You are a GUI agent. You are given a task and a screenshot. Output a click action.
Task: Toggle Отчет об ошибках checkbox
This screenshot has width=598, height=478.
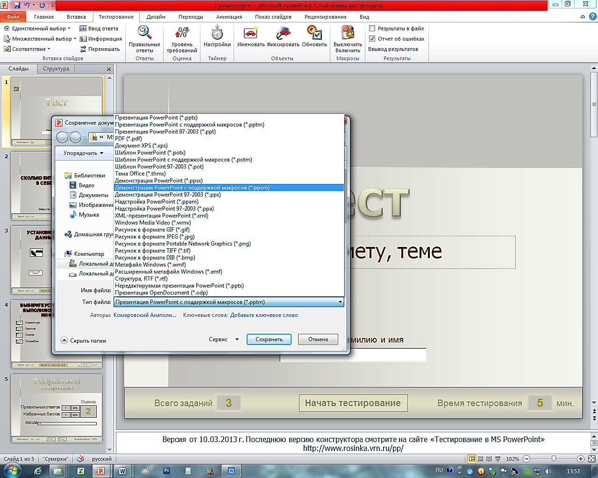pyautogui.click(x=372, y=39)
